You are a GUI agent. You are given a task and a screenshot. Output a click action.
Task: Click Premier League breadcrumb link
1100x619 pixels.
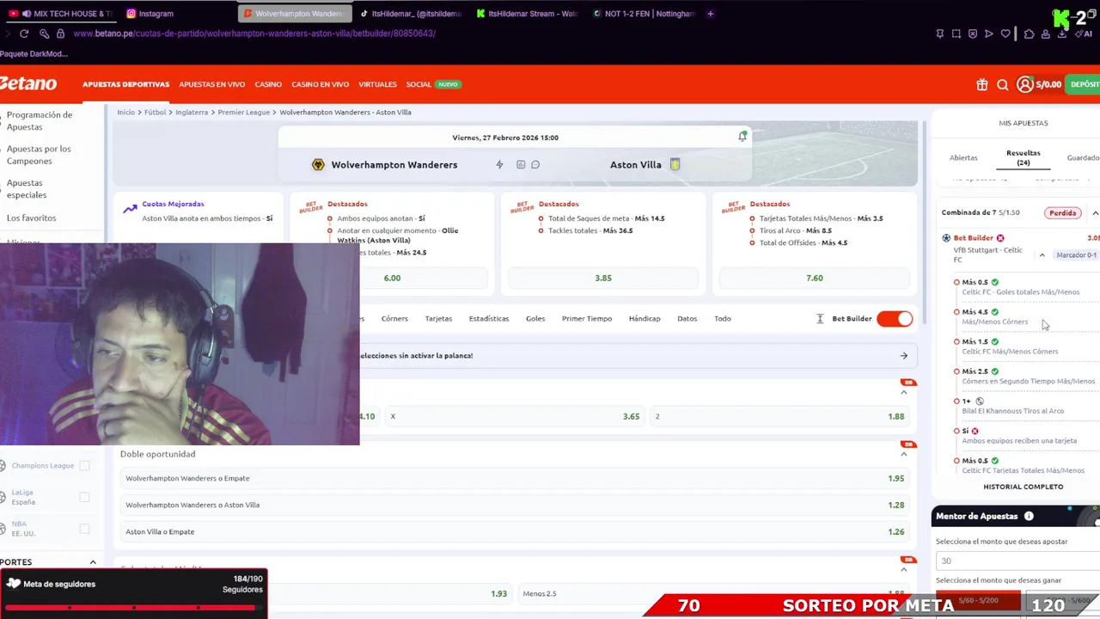coord(244,113)
